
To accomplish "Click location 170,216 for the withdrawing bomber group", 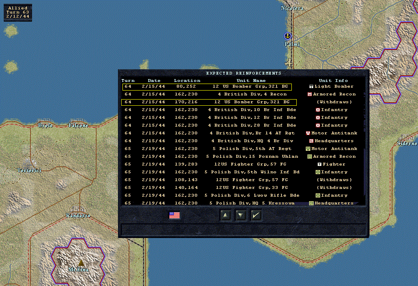I will (186, 102).
